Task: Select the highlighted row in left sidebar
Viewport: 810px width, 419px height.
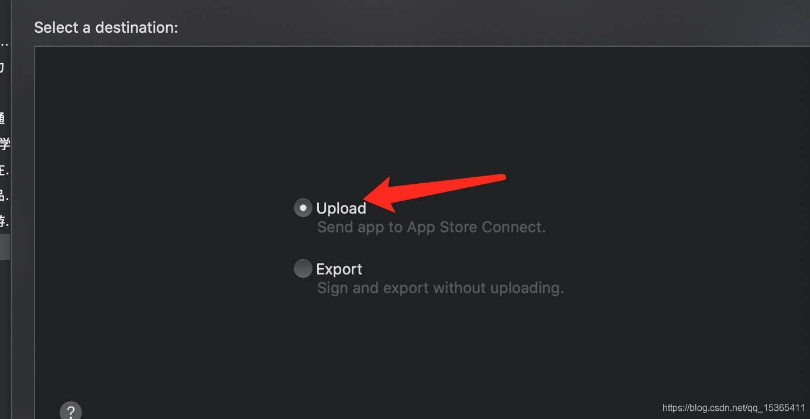Action: point(5,247)
